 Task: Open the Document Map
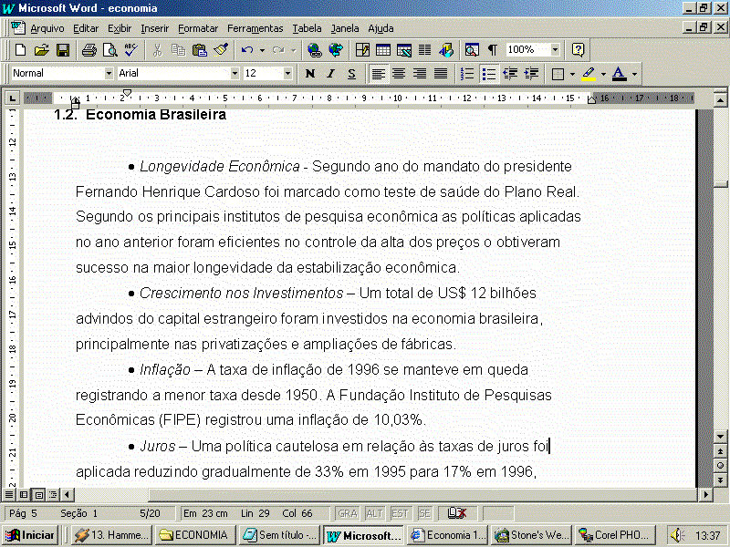(472, 49)
